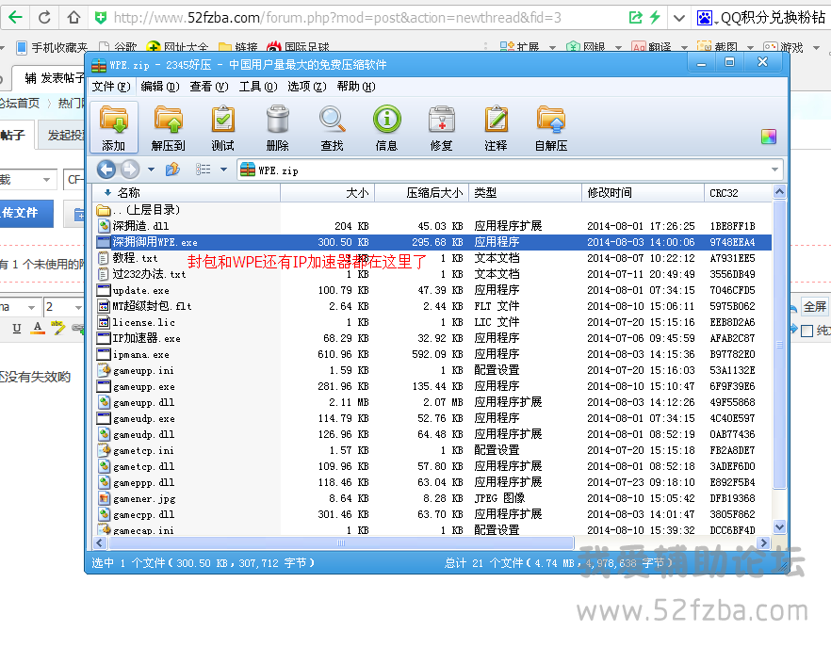Image resolution: width=831 pixels, height=647 pixels.
Task: Click the 自解压 (Self-extract) toolbar icon
Action: click(551, 126)
